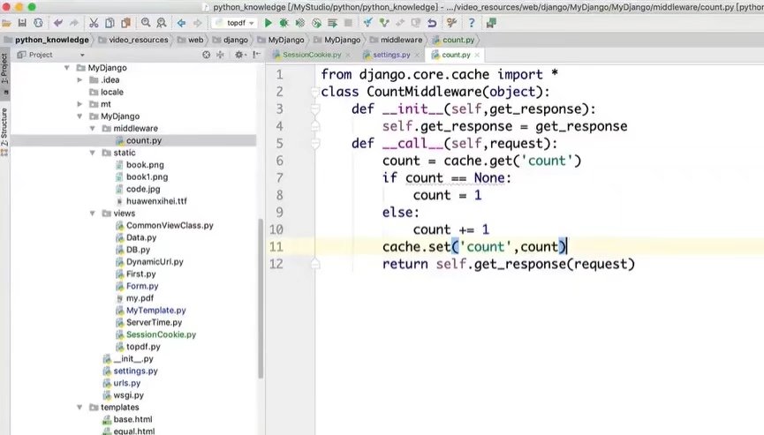This screenshot has height=435, width=764.
Task: Click the Copy icon in toolbar
Action: [110, 23]
